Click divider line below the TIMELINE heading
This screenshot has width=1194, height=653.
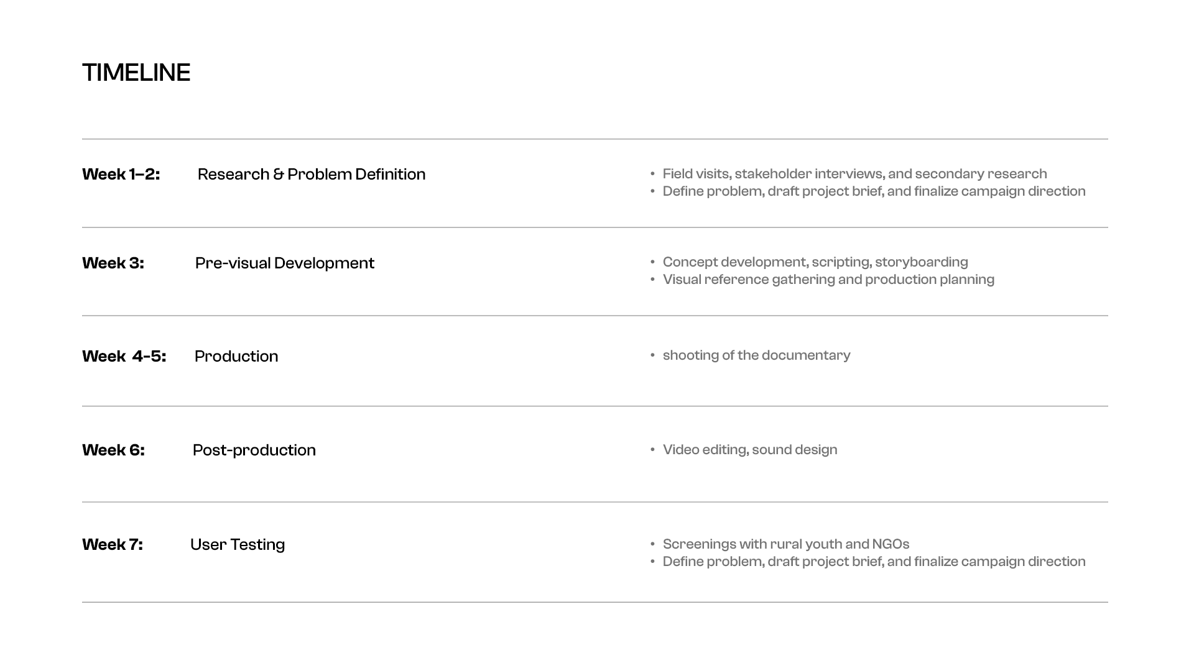click(595, 139)
